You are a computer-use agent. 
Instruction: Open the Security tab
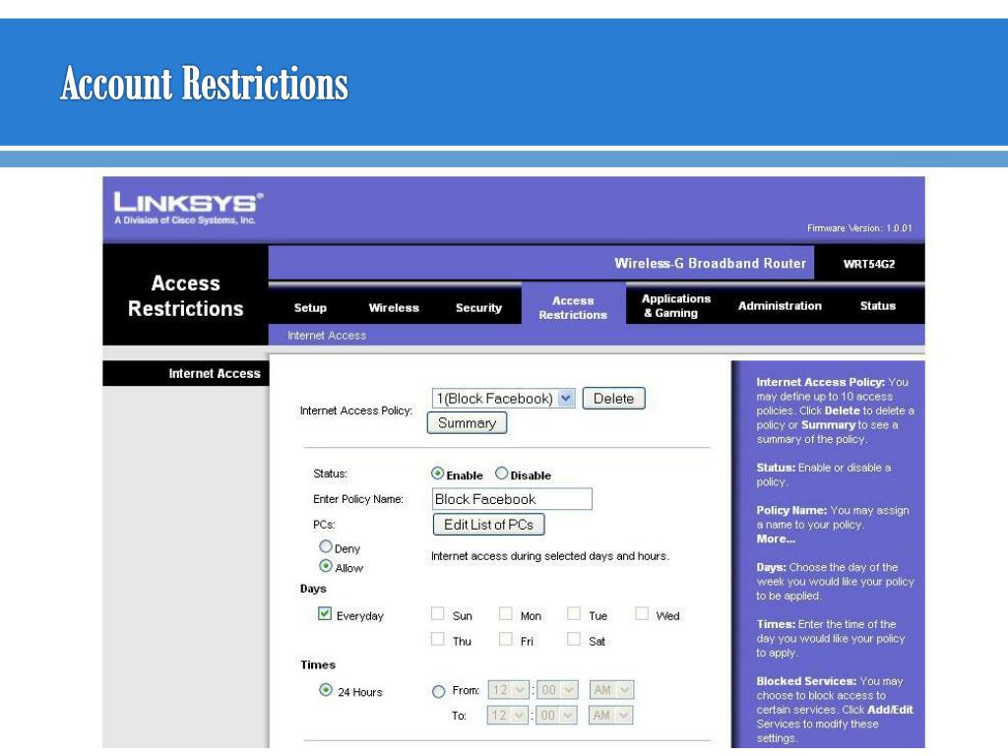478,308
